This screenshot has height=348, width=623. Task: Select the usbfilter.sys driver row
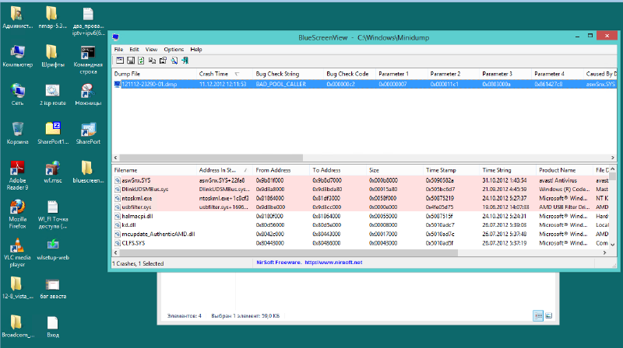coord(361,207)
